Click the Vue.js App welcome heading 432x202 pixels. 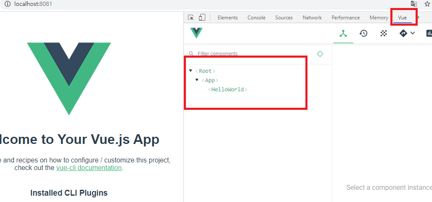point(80,139)
